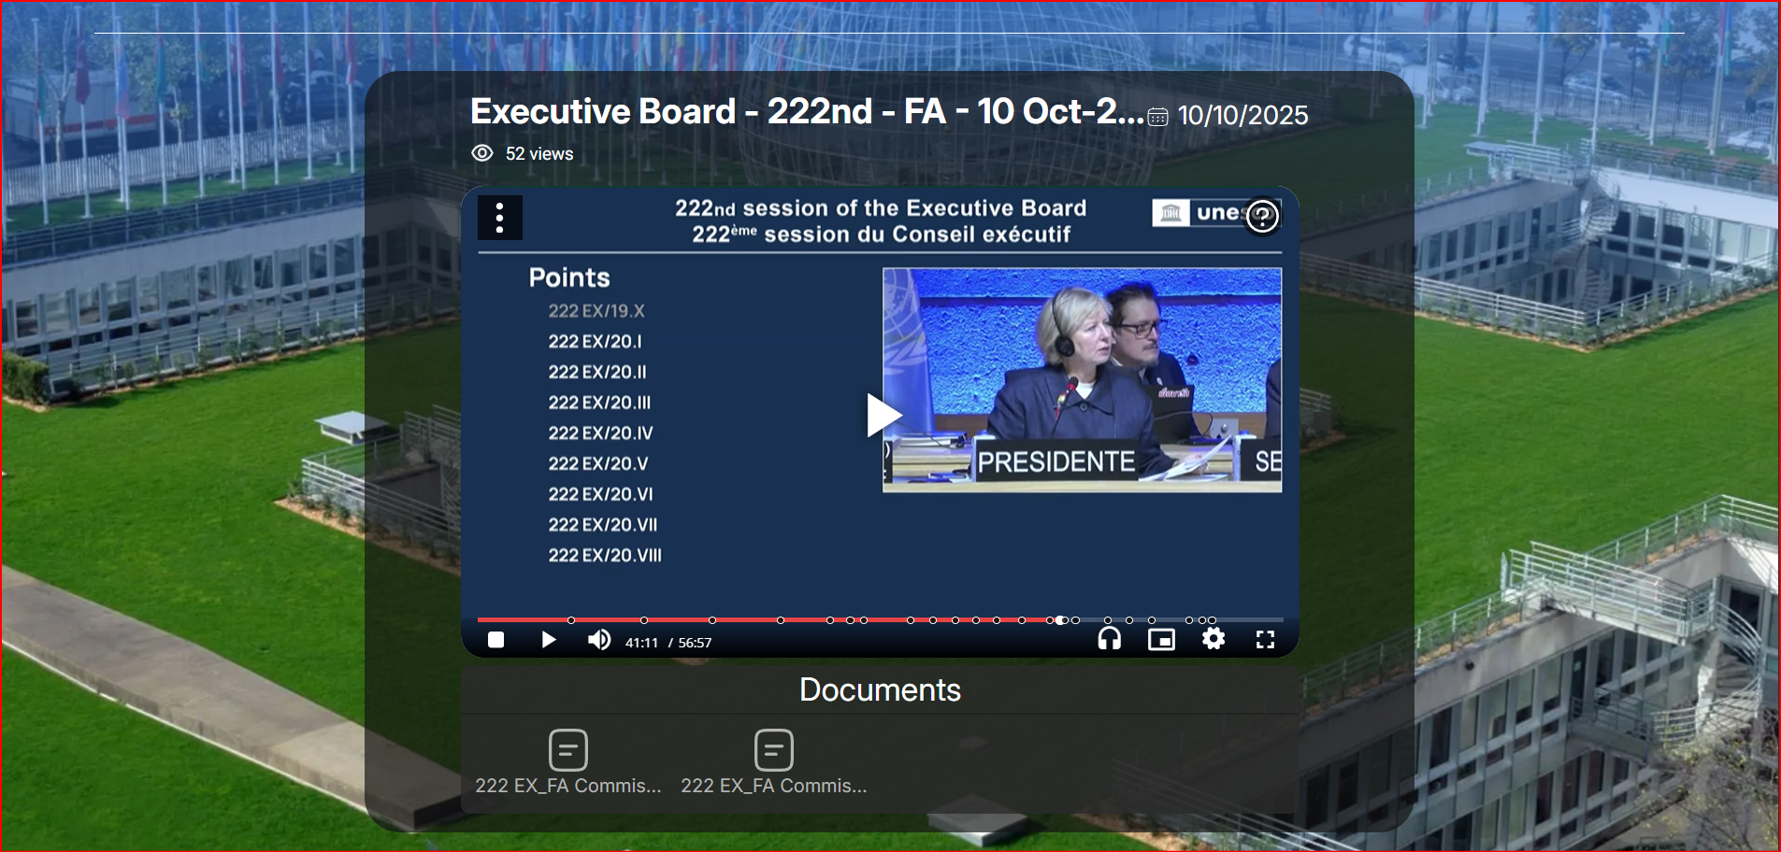The height and width of the screenshot is (852, 1781).
Task: Click the eye views icon
Action: (482, 153)
